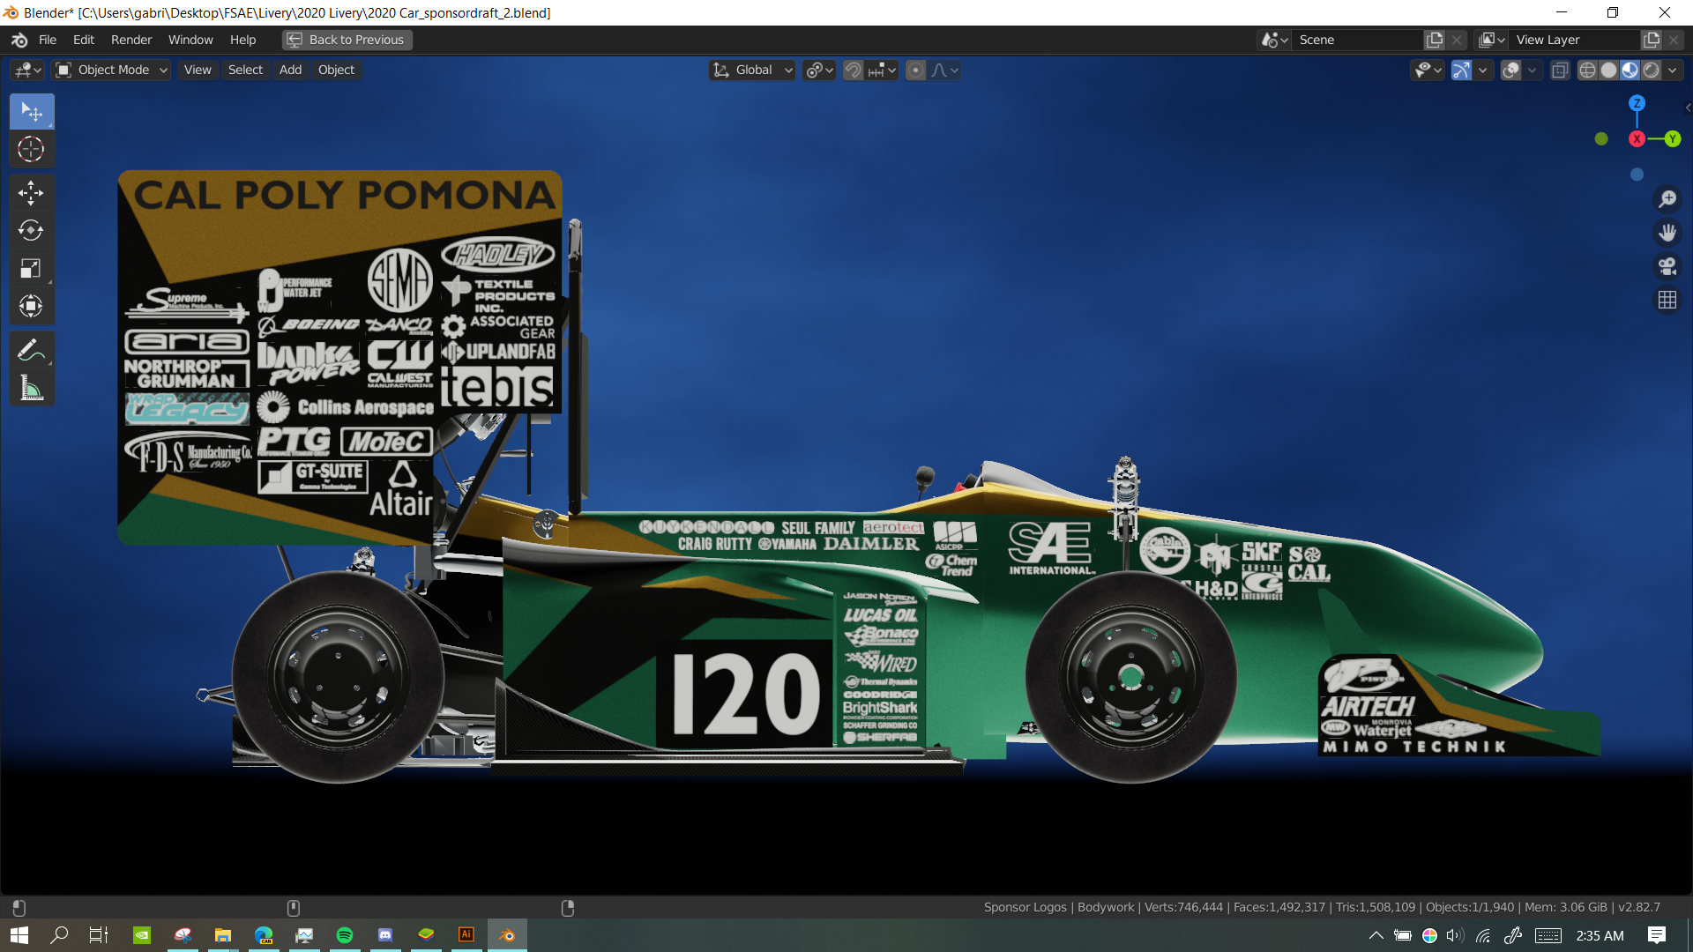Remove the current View Layer
1693x952 pixels.
1674,40
